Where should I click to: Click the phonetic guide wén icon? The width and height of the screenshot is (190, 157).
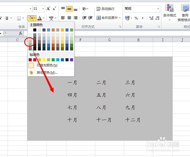click(51, 18)
